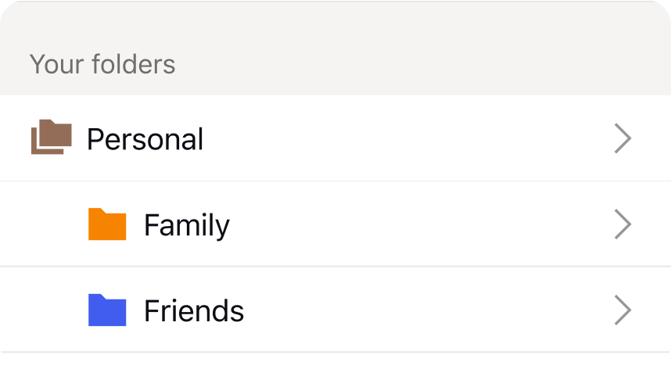The image size is (671, 369).
Task: Click the blue Friends folder icon
Action: click(x=107, y=310)
